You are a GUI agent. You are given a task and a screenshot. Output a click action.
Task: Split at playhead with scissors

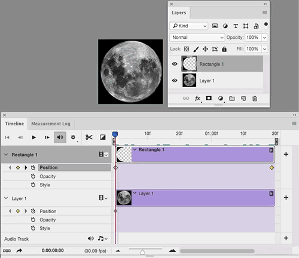(x=89, y=137)
